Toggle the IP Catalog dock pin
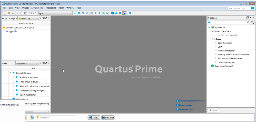This screenshot has height=122, width=256. (248, 18)
